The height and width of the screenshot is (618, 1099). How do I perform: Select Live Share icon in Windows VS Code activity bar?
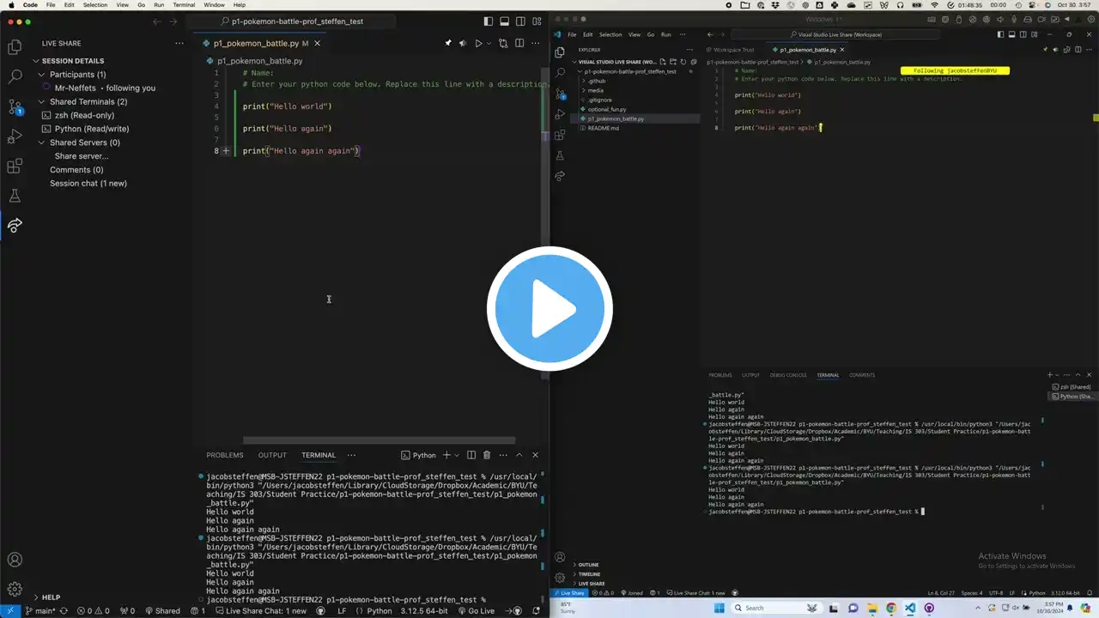(560, 176)
